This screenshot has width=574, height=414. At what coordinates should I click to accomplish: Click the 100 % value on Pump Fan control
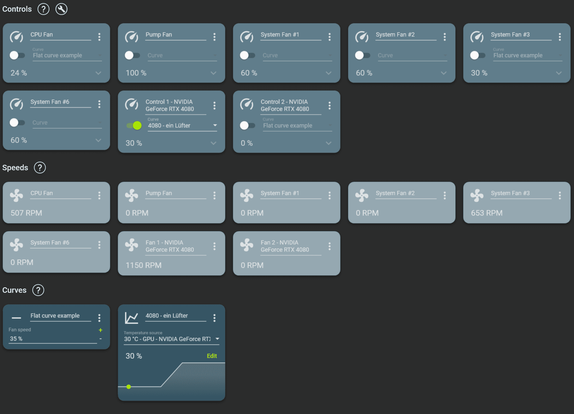pyautogui.click(x=136, y=73)
